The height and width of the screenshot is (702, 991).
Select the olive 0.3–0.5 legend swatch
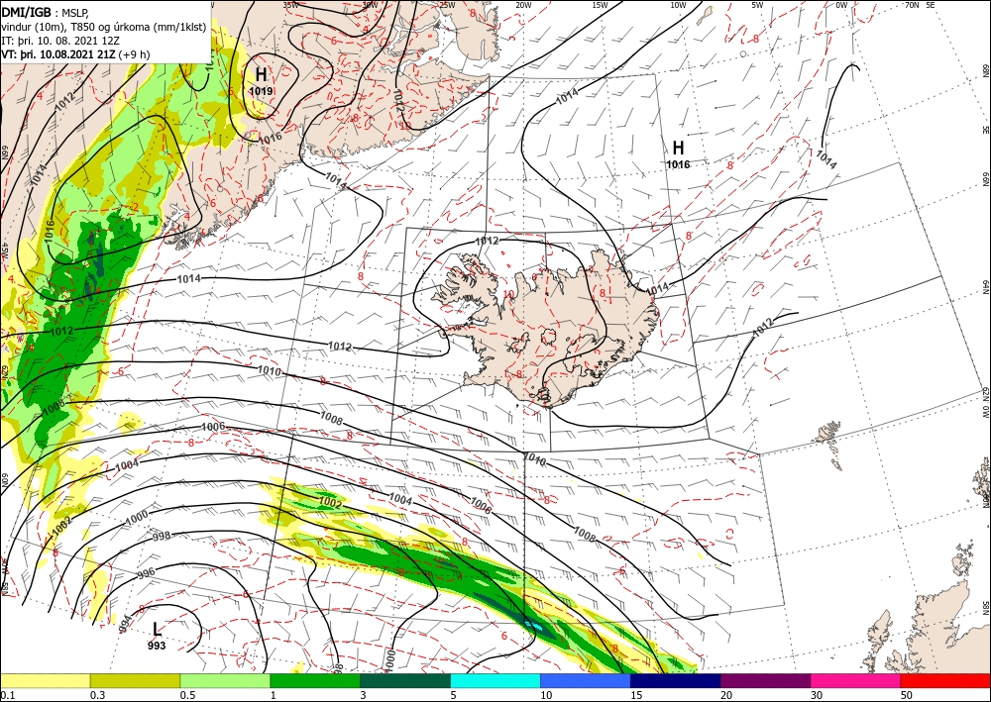135,680
